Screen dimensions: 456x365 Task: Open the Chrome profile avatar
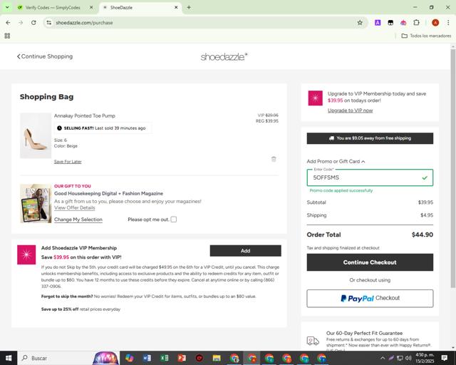[x=435, y=23]
